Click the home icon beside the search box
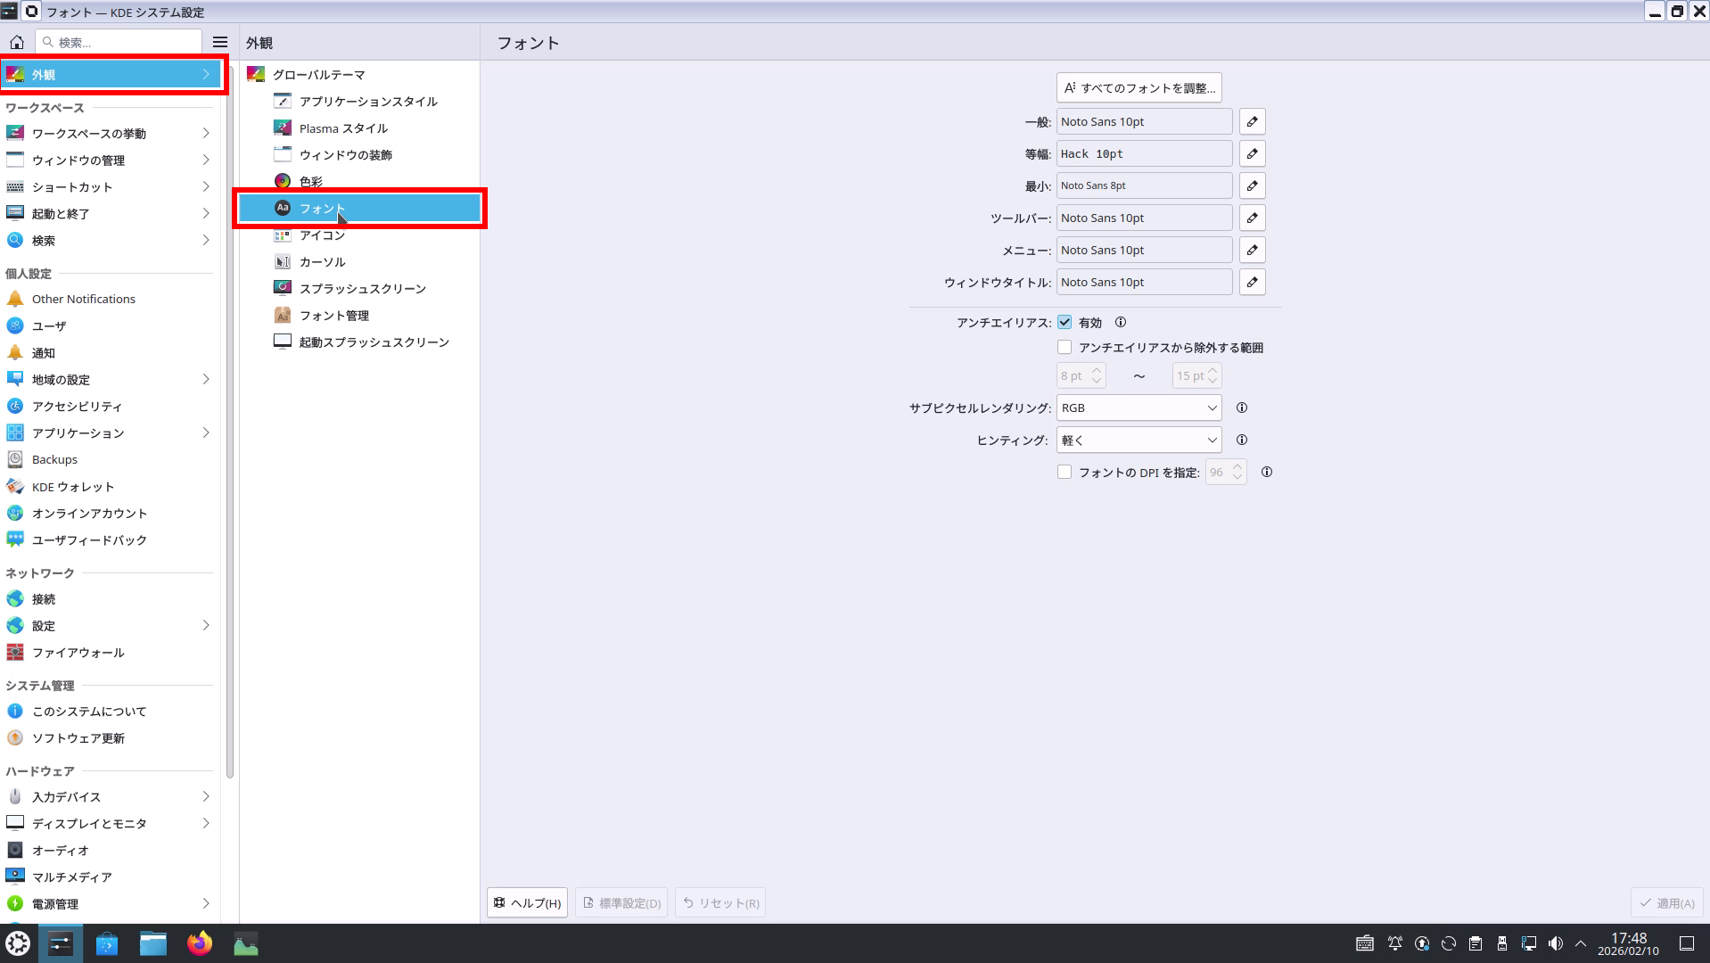 17,42
